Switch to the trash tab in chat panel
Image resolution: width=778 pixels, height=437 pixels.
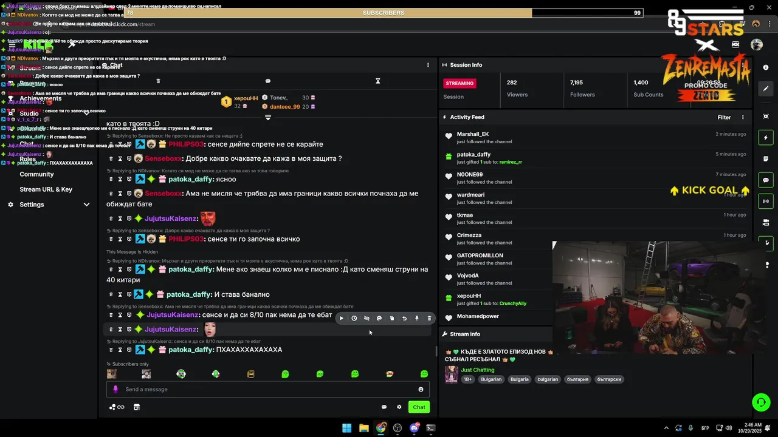coord(158,81)
